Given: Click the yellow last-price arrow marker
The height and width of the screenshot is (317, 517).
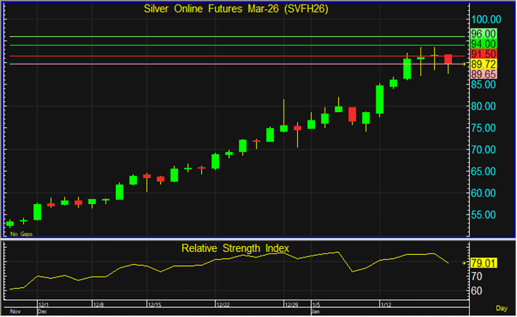Looking at the screenshot, I should [x=465, y=64].
